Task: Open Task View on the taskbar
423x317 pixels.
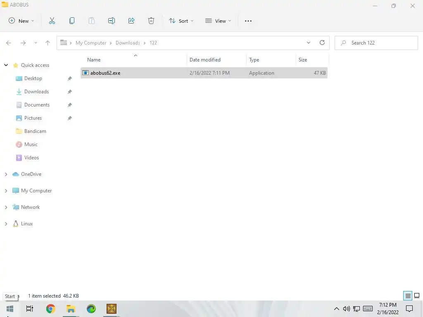Action: click(x=30, y=309)
